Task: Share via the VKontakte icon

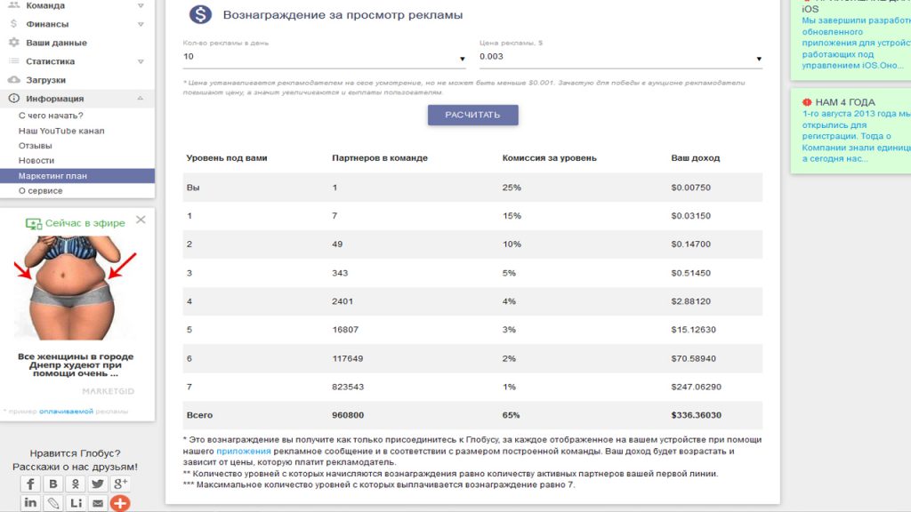Action: pyautogui.click(x=52, y=484)
